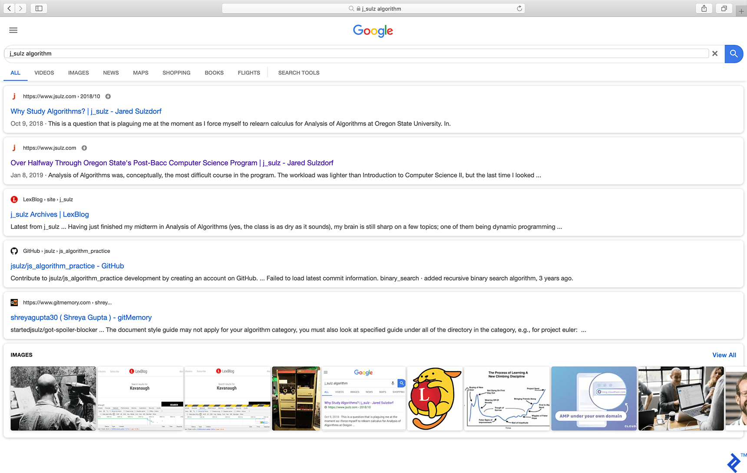Click jsulz favicon of first result
The width and height of the screenshot is (747, 473).
(14, 96)
